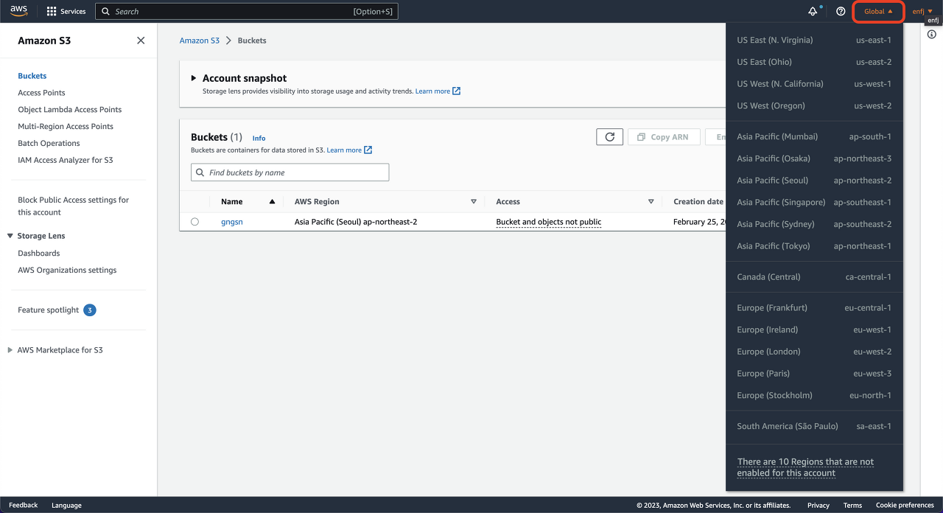This screenshot has width=943, height=513.
Task: Open the regions not enabled link
Action: pos(805,467)
